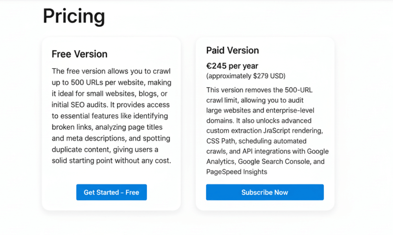
Task: Click the "PageSpeed Insights" text
Action: pos(237,172)
